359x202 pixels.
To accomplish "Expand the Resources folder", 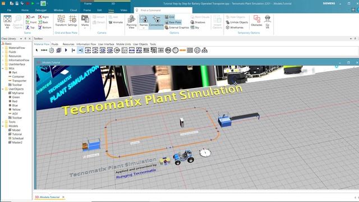I will [3, 56].
